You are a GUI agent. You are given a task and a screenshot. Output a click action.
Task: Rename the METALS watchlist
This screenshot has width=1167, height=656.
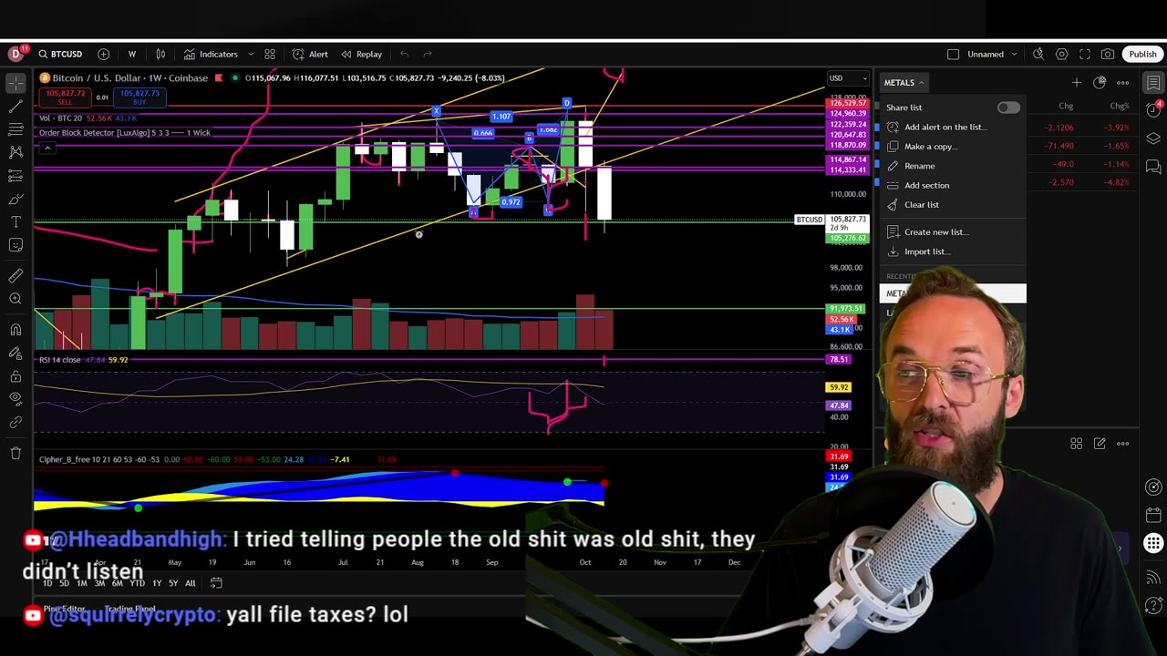tap(952, 166)
